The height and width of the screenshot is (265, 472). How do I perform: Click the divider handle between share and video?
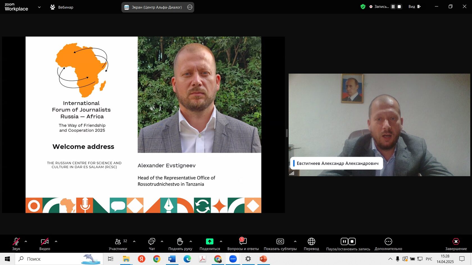coord(287,133)
